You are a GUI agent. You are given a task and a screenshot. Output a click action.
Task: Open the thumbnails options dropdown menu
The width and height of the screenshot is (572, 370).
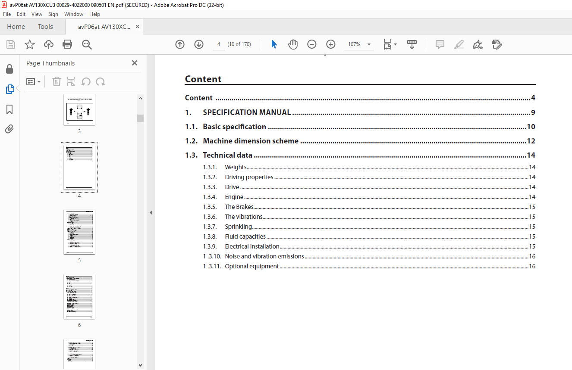pos(34,81)
